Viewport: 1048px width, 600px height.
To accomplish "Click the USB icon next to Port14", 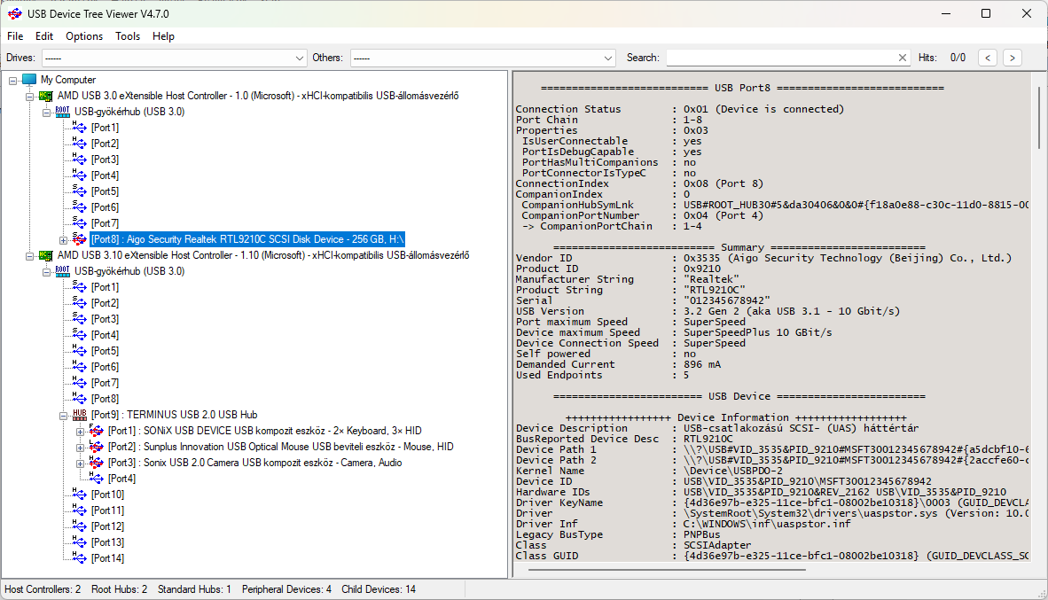I will [x=80, y=558].
